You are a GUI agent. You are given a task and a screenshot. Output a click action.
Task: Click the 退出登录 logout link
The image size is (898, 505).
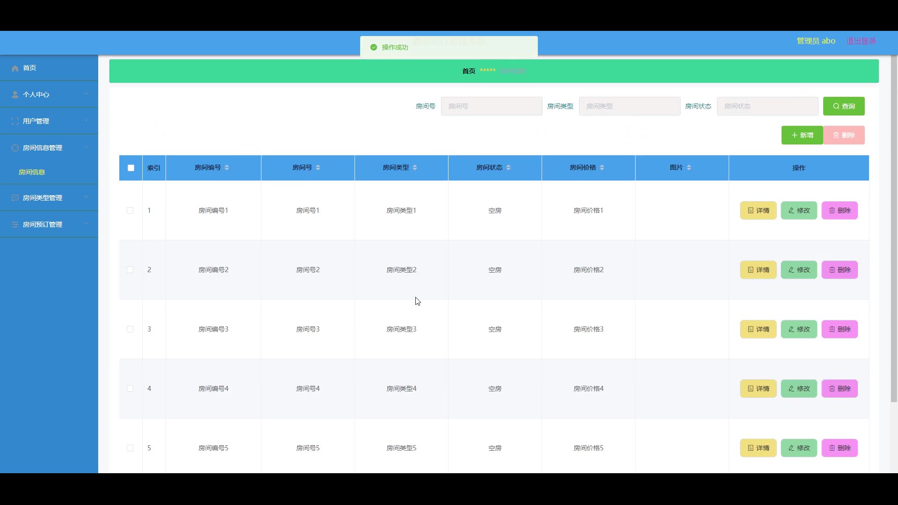[x=861, y=41]
